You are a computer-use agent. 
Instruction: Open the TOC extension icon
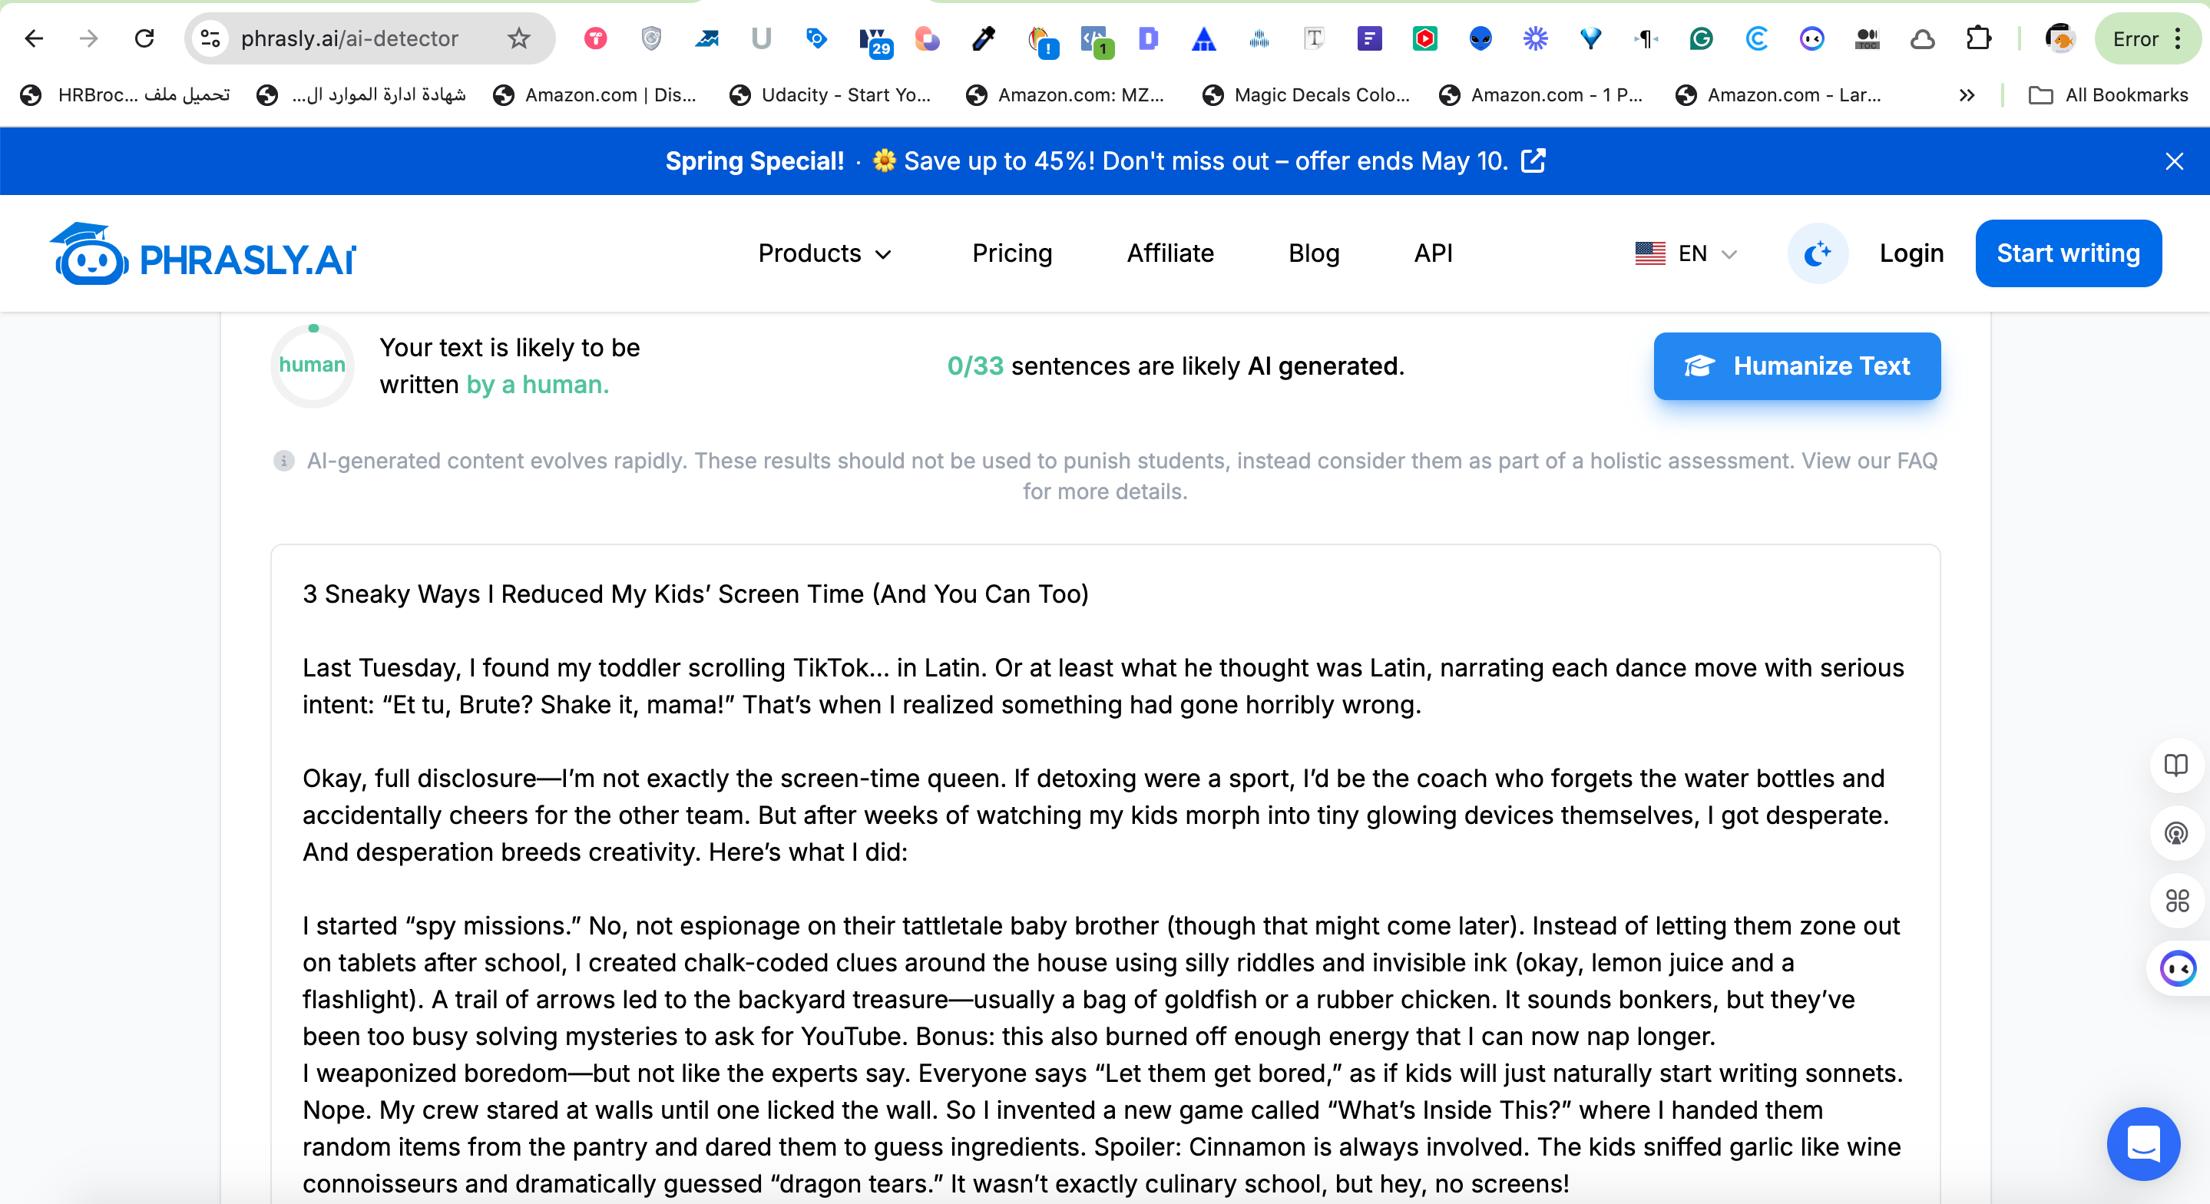click(x=1867, y=38)
